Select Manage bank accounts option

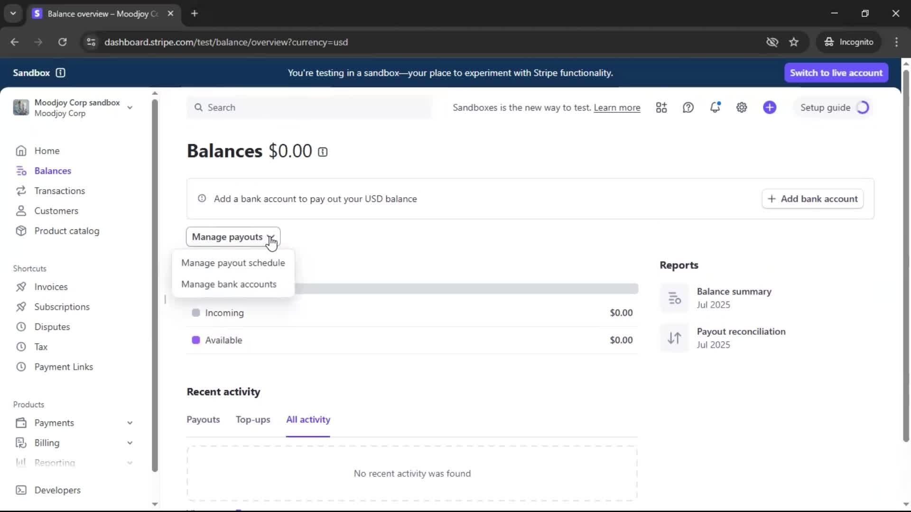(229, 284)
